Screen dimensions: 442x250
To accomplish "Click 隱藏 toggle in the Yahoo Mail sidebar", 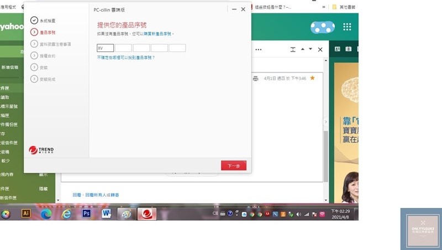I will click(x=43, y=189).
